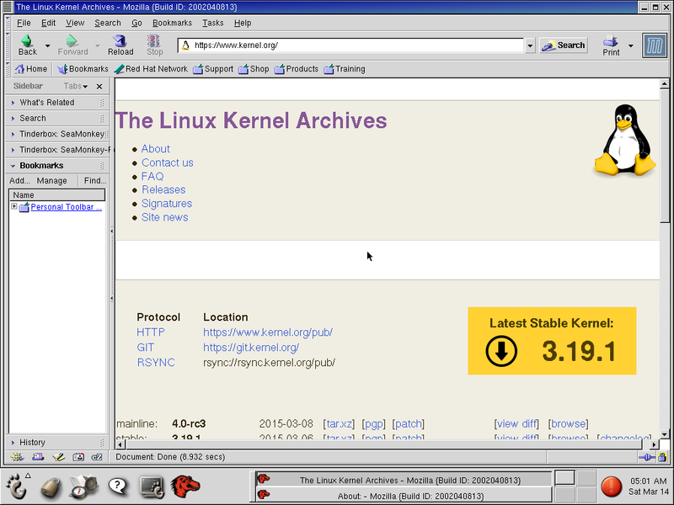This screenshot has width=674, height=505.
Task: Open the URL bar history dropdown
Action: pyautogui.click(x=530, y=45)
